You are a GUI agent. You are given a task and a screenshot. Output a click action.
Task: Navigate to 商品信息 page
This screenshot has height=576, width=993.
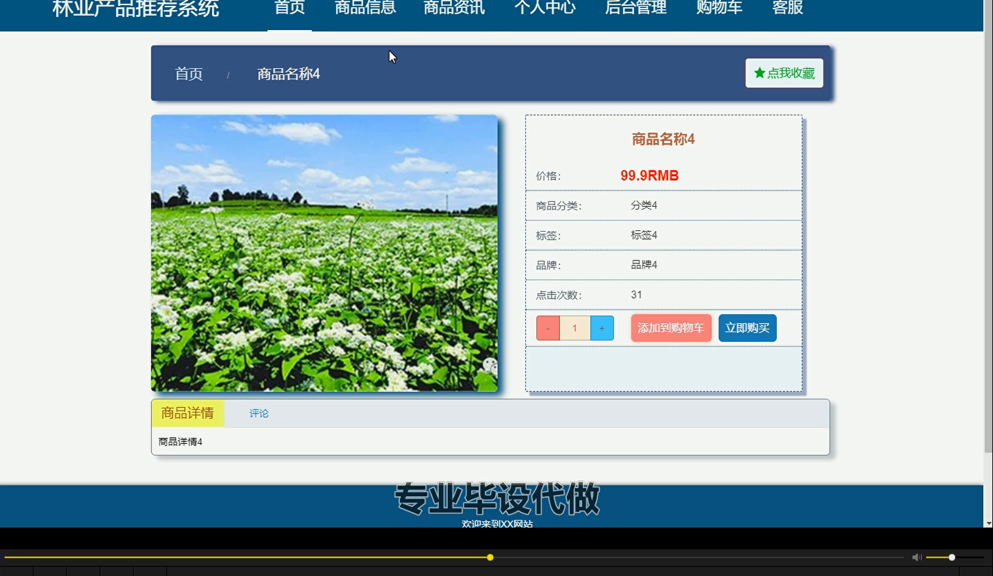365,9
